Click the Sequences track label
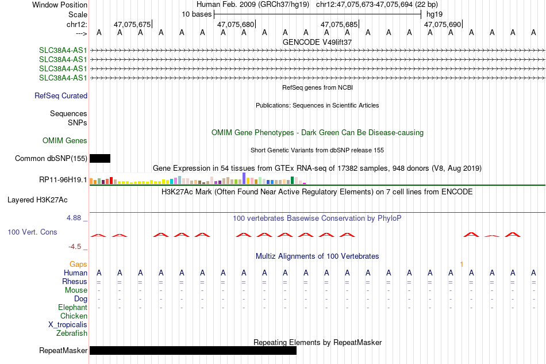Image resolution: width=546 pixels, height=364 pixels. click(x=68, y=113)
